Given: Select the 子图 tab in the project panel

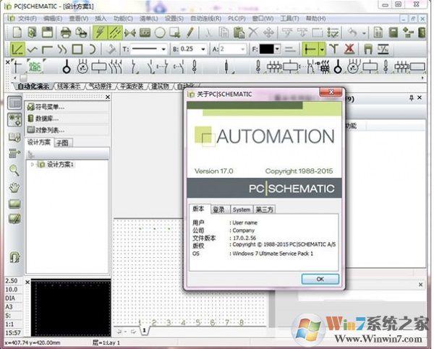Looking at the screenshot, I should (62, 142).
